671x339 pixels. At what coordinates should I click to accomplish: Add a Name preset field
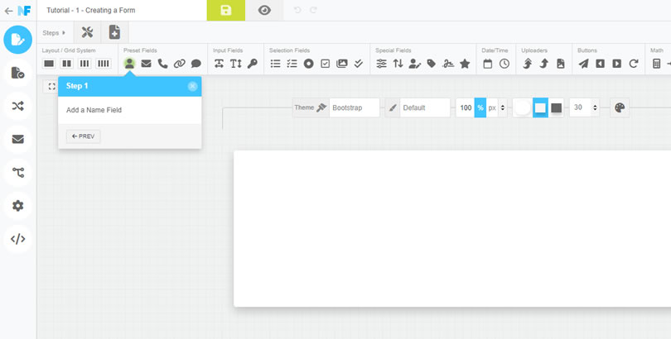coord(129,64)
